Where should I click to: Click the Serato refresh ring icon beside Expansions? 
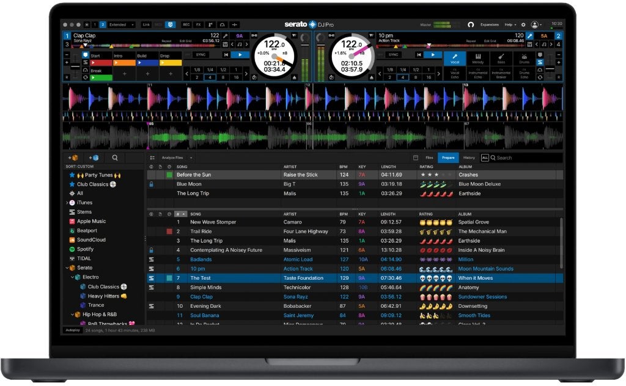click(x=471, y=24)
